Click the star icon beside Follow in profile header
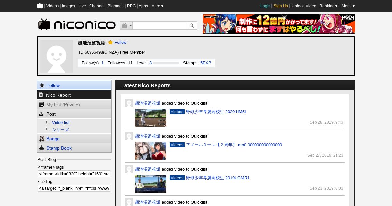Screen dimensions: 392x206 coord(110,43)
